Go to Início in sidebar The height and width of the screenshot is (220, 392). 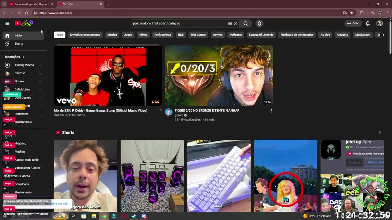click(23, 35)
